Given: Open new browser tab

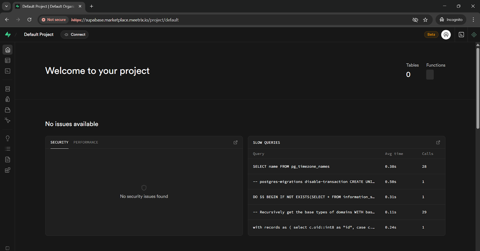Looking at the screenshot, I should [x=91, y=6].
